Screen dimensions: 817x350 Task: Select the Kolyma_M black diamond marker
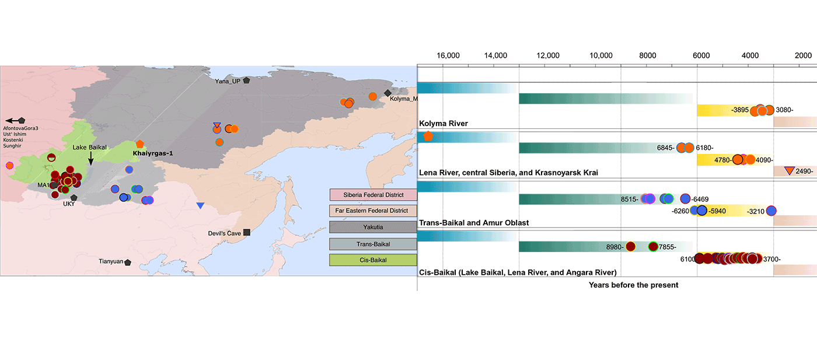click(x=386, y=92)
